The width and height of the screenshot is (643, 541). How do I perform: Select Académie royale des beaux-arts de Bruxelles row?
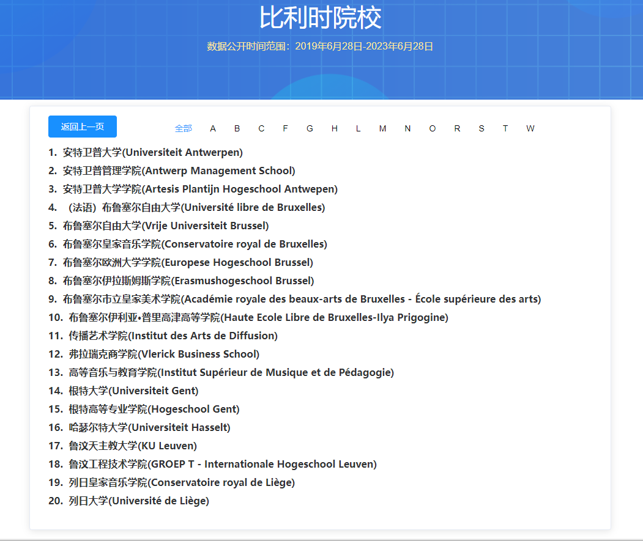point(295,299)
